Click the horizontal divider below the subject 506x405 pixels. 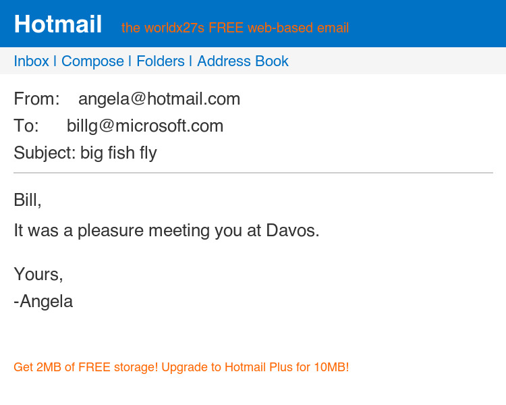point(253,173)
